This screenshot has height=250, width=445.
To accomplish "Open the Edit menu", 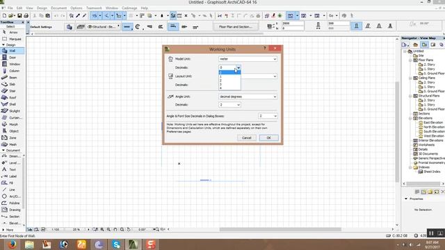I will [19, 8].
